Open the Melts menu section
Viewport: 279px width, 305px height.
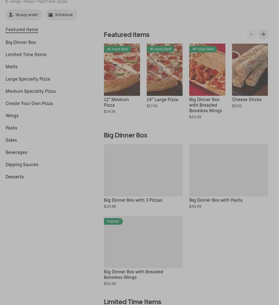coord(11,67)
